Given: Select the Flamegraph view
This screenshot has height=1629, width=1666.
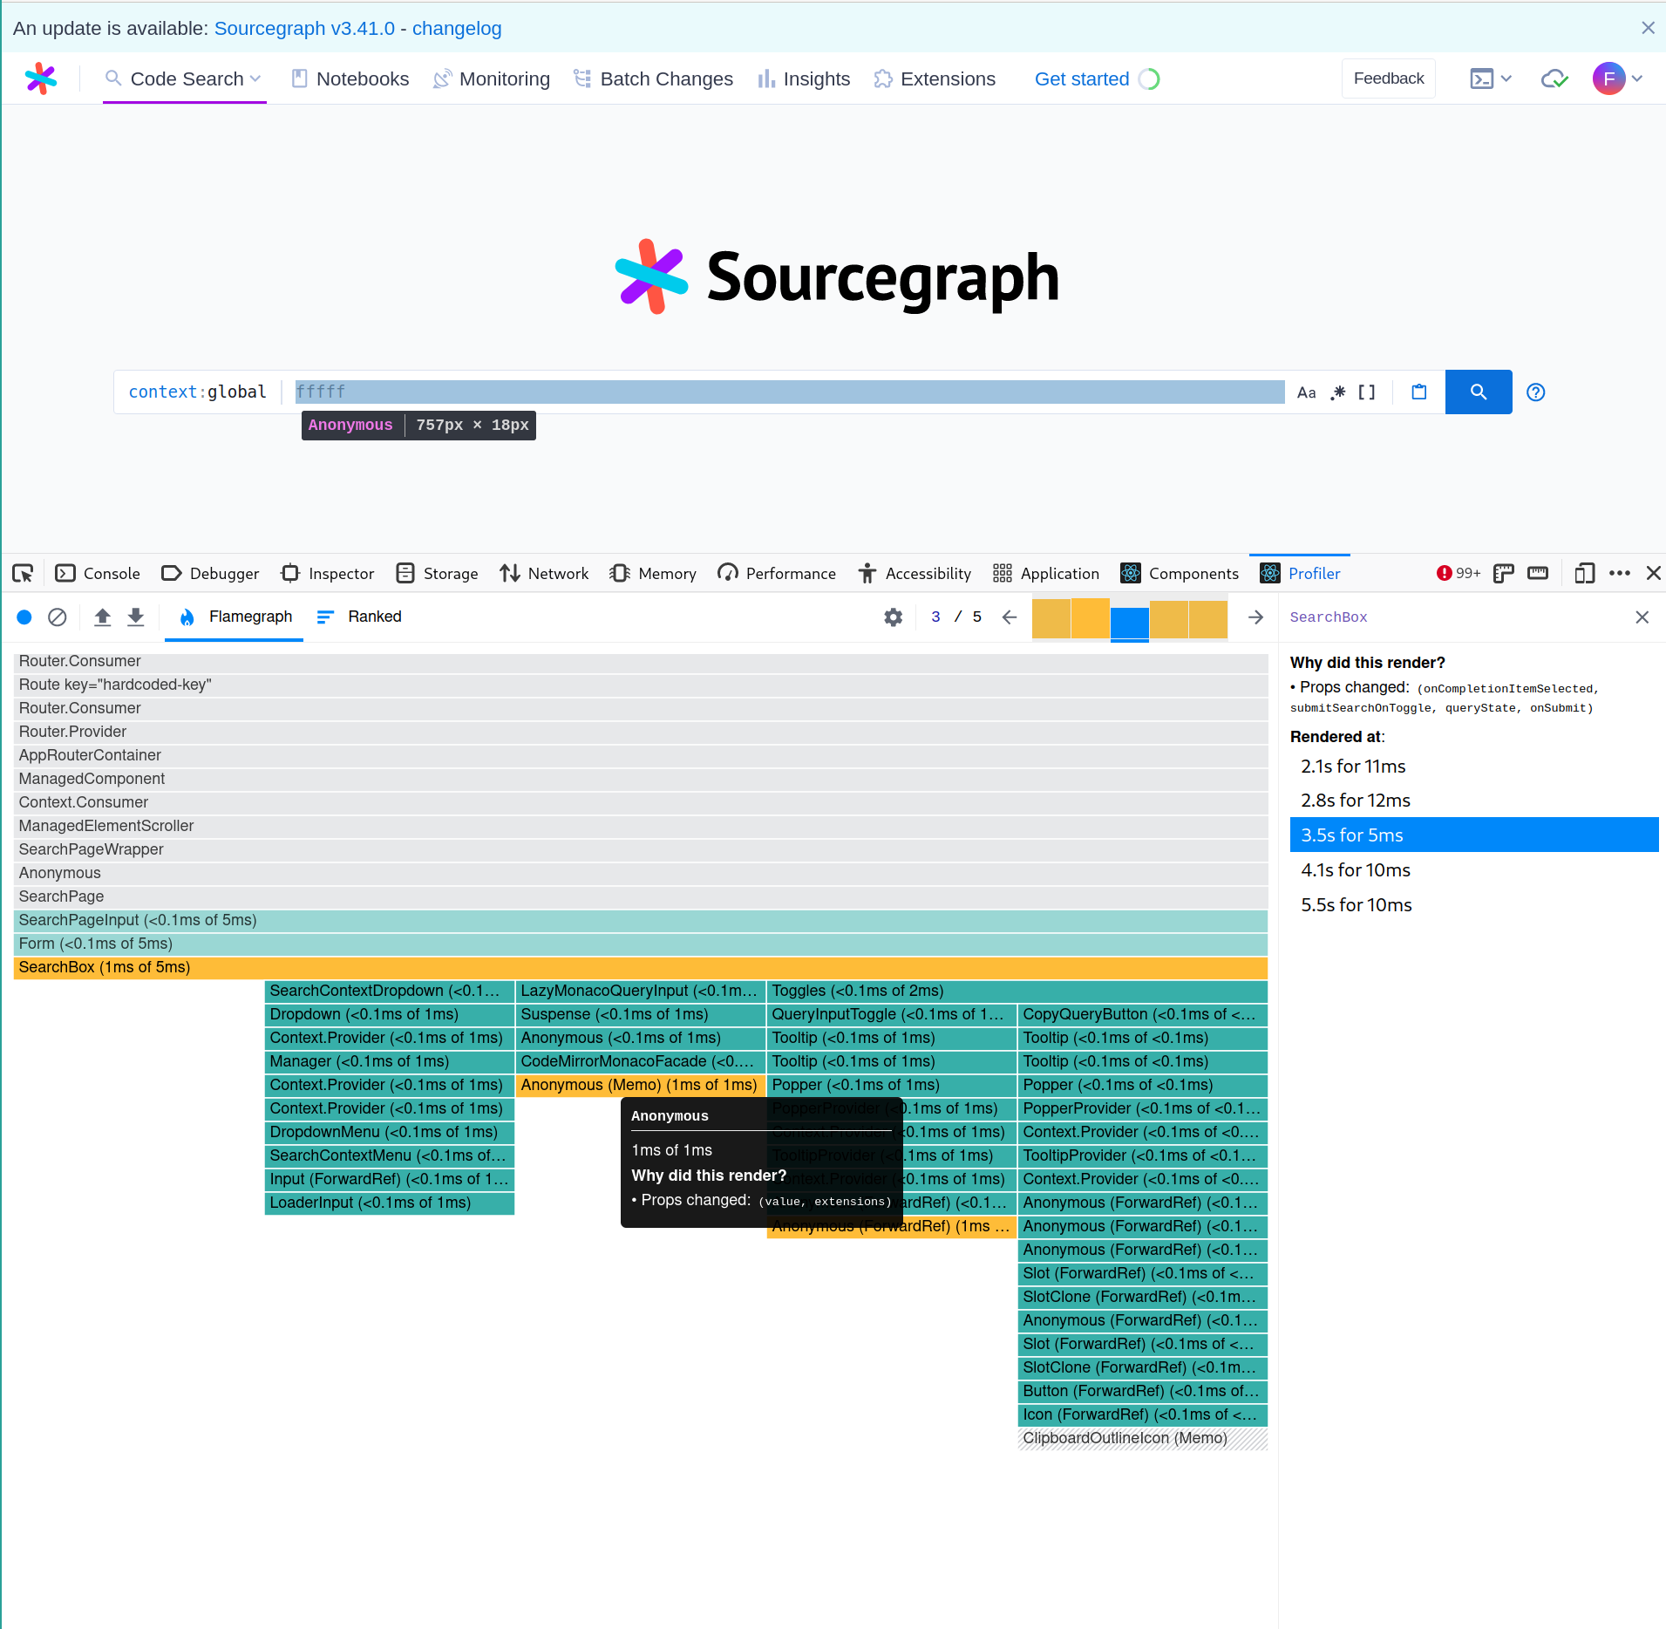Looking at the screenshot, I should coord(235,617).
